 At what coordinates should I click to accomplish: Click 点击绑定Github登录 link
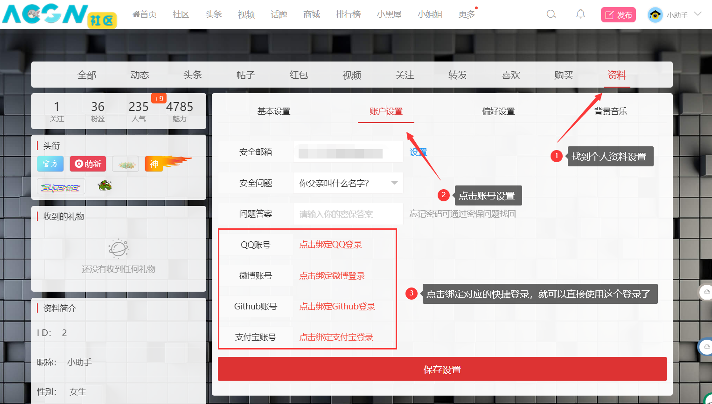pos(337,306)
